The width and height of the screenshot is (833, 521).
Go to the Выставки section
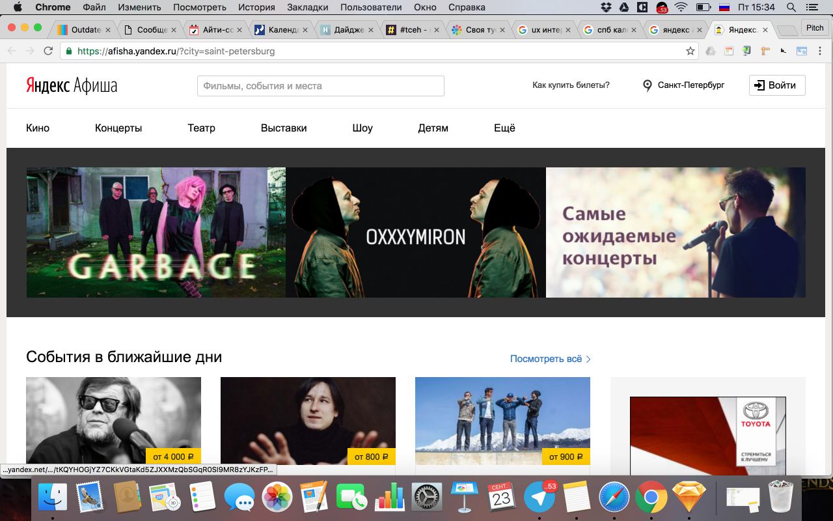tap(284, 128)
